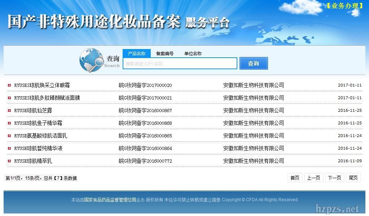Click red arrow icon beside RYUSE氨基酸琼肌洁面乳
Image resolution: width=369 pixels, height=216 pixels.
click(x=9, y=136)
